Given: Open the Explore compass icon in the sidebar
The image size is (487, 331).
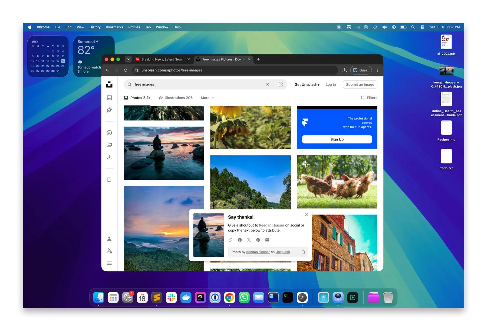Looking at the screenshot, I should [109, 133].
